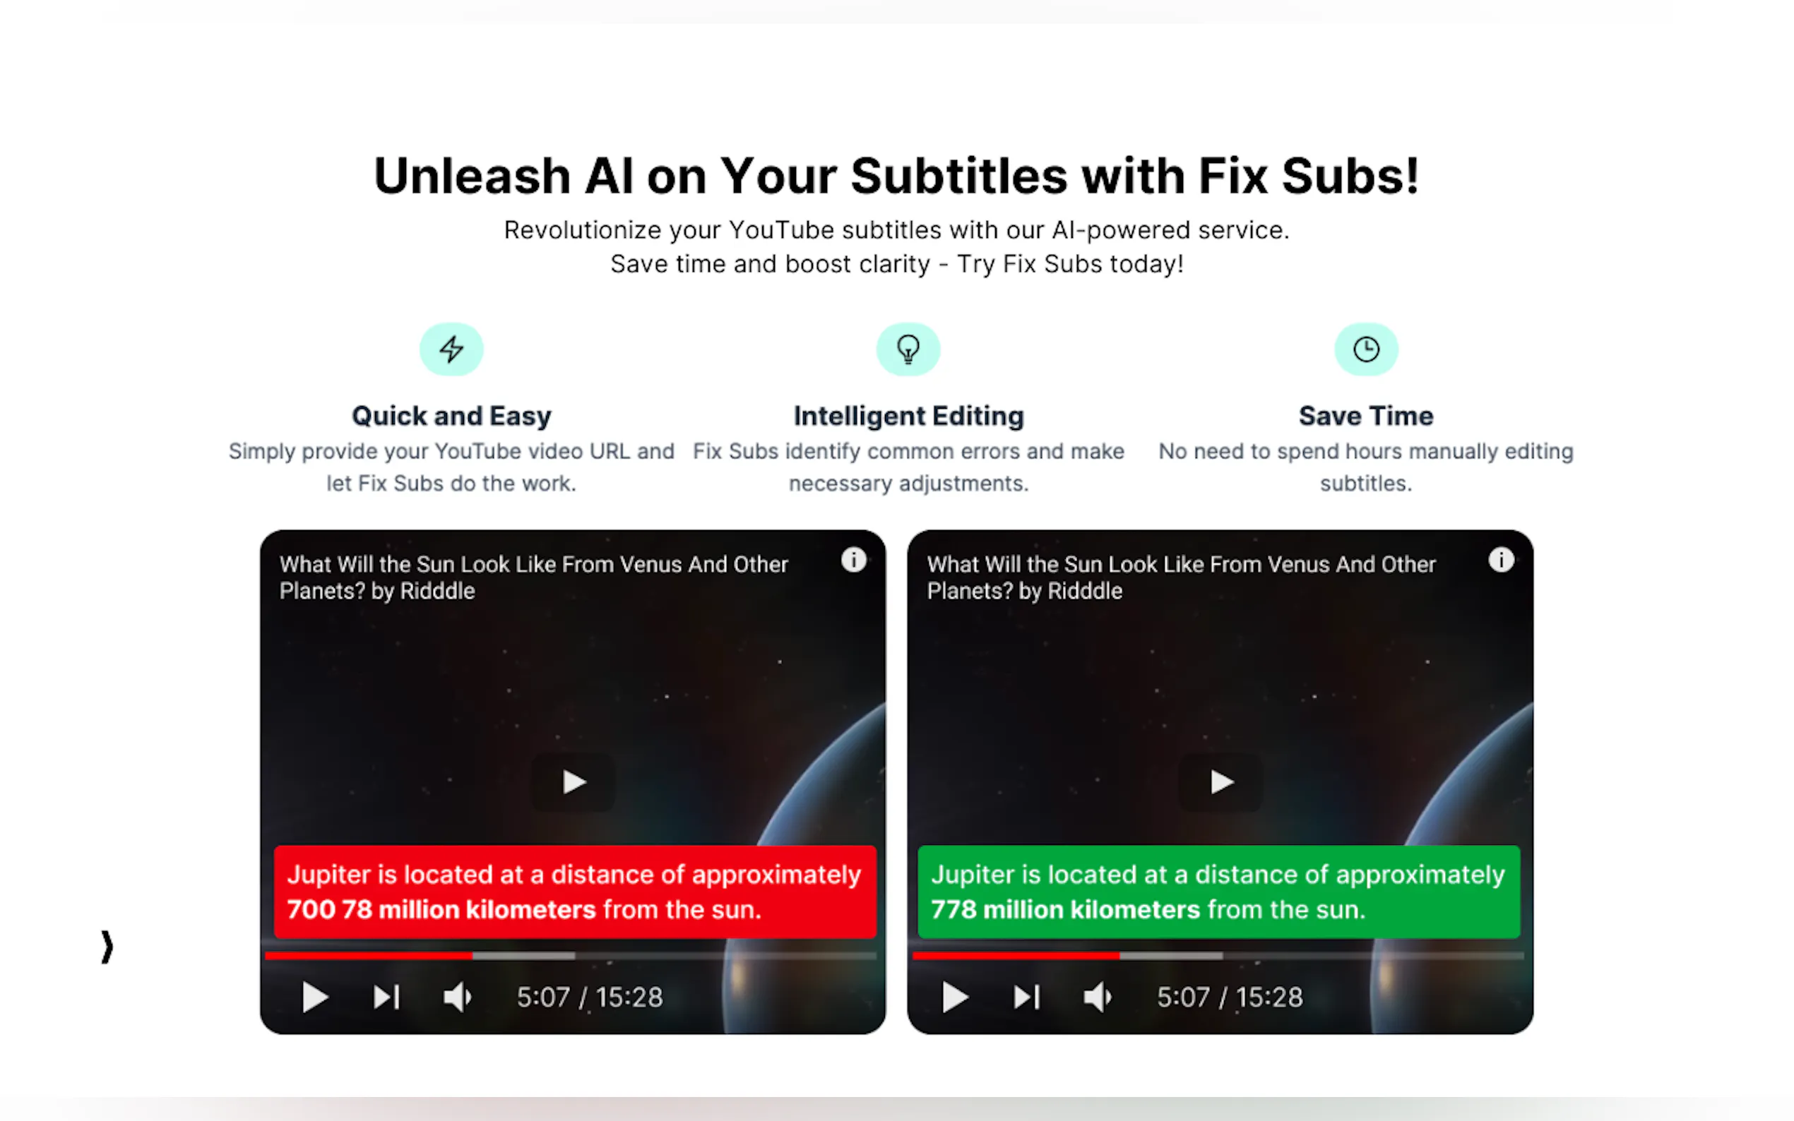The image size is (1794, 1121).
Task: Mute the right video volume icon
Action: coord(1097,997)
